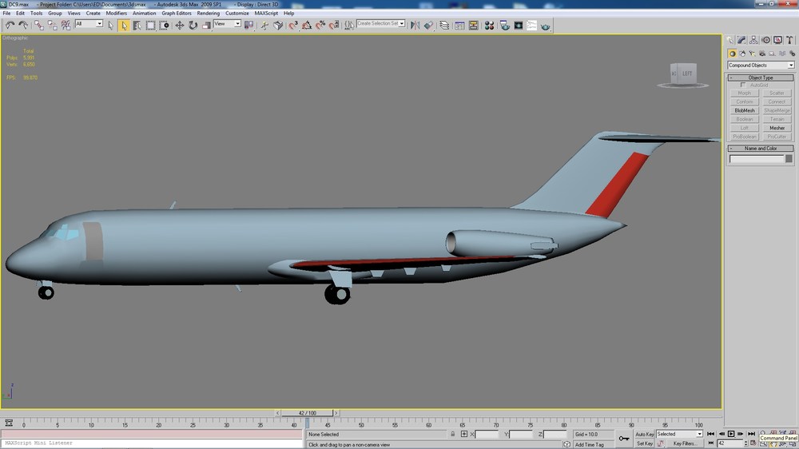Open the Utilities hammer panel icon
Image resolution: width=799 pixels, height=449 pixels.
click(789, 40)
